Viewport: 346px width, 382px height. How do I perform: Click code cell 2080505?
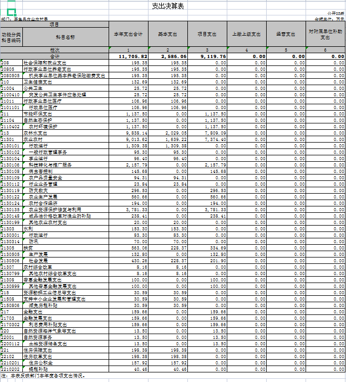click(x=11, y=76)
